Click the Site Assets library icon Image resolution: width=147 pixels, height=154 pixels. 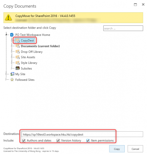[18, 57]
